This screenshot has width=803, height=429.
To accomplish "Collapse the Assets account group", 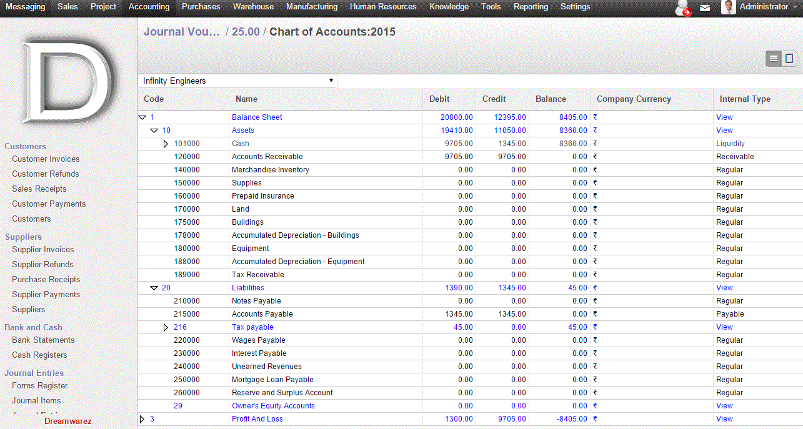I will tap(154, 131).
